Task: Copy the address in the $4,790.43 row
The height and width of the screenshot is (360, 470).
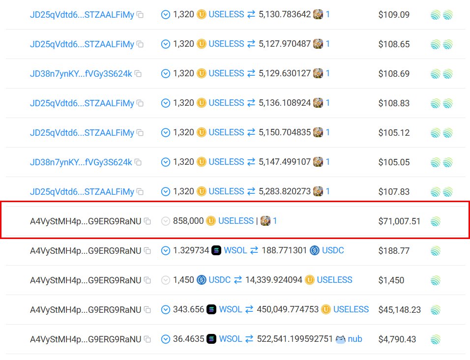Action: (147, 339)
